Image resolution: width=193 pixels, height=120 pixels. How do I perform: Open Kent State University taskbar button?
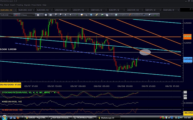(x=60, y=118)
